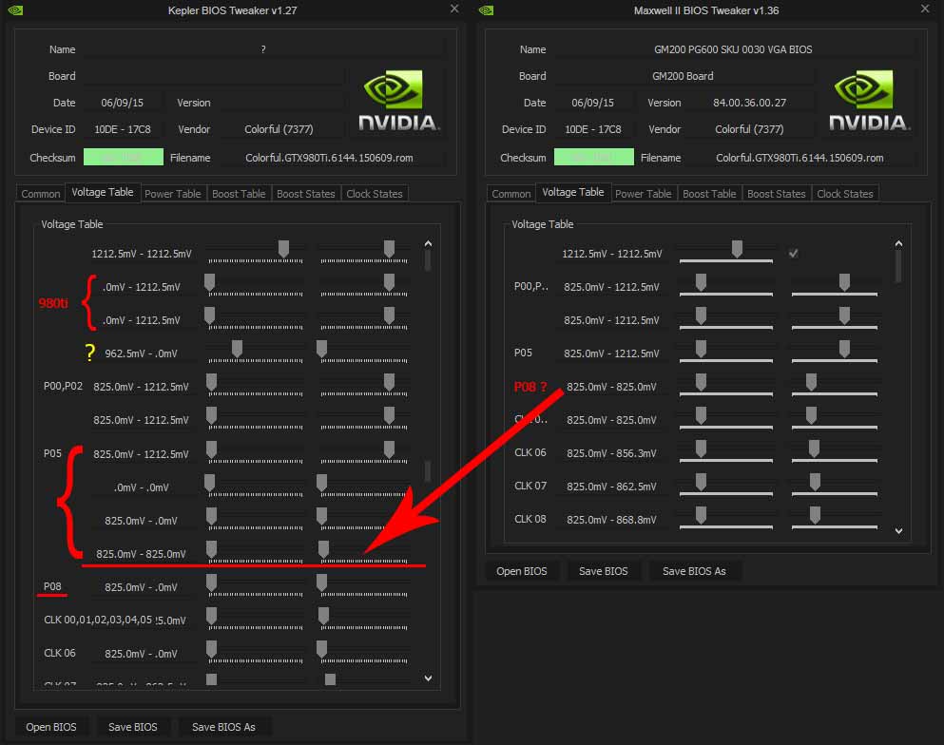The height and width of the screenshot is (745, 944).
Task: Open the Power Table tab in Kepler window
Action: click(173, 194)
